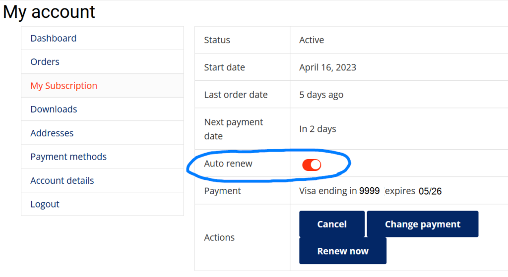Disable the Auto renew toggle
The image size is (508, 277).
click(x=312, y=165)
